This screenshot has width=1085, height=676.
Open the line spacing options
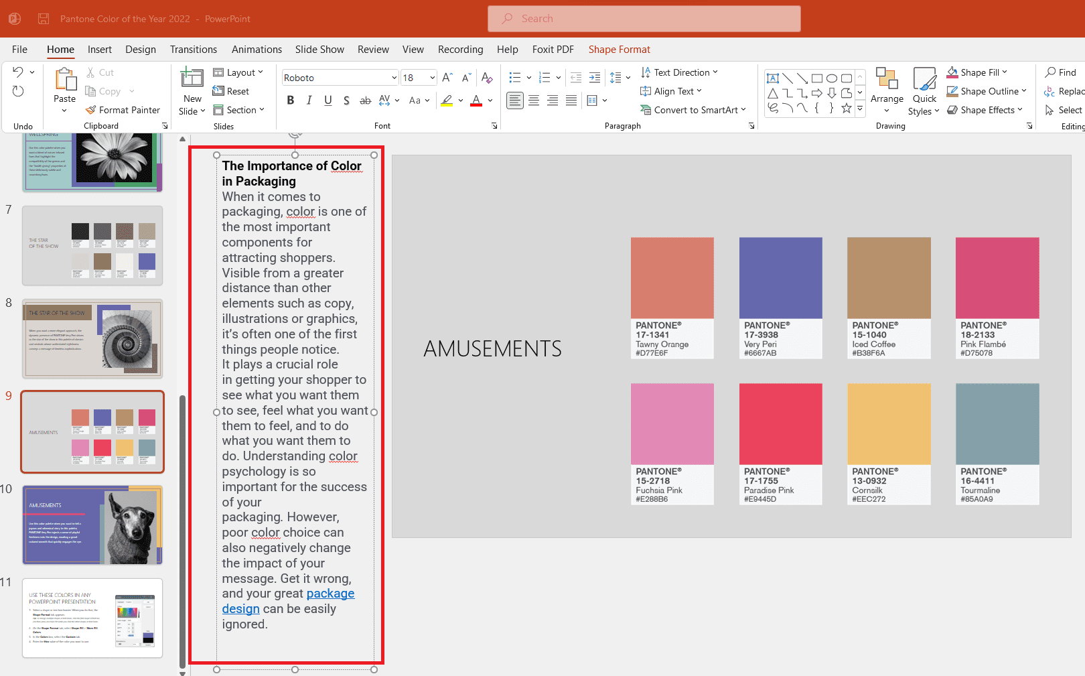point(620,78)
